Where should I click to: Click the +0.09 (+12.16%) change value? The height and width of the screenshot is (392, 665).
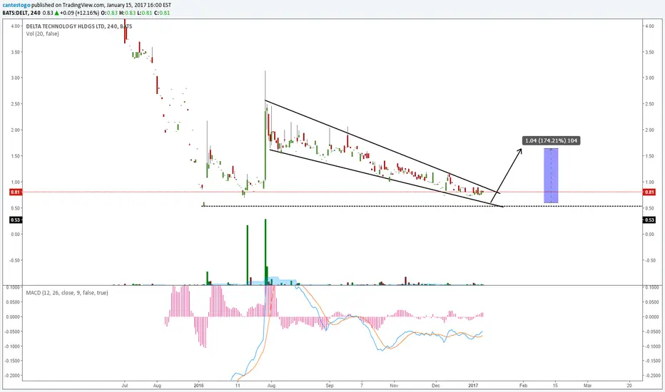tap(80, 13)
